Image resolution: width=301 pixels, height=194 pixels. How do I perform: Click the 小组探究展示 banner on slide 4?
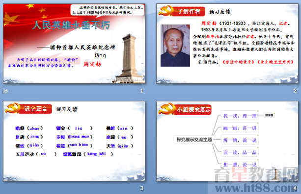tap(193, 110)
